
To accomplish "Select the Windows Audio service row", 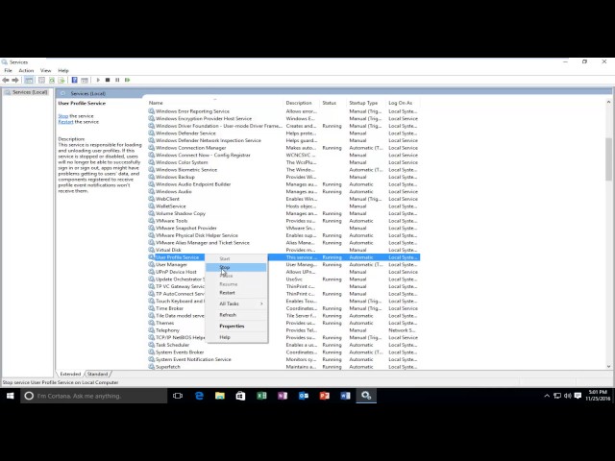I will click(x=284, y=192).
